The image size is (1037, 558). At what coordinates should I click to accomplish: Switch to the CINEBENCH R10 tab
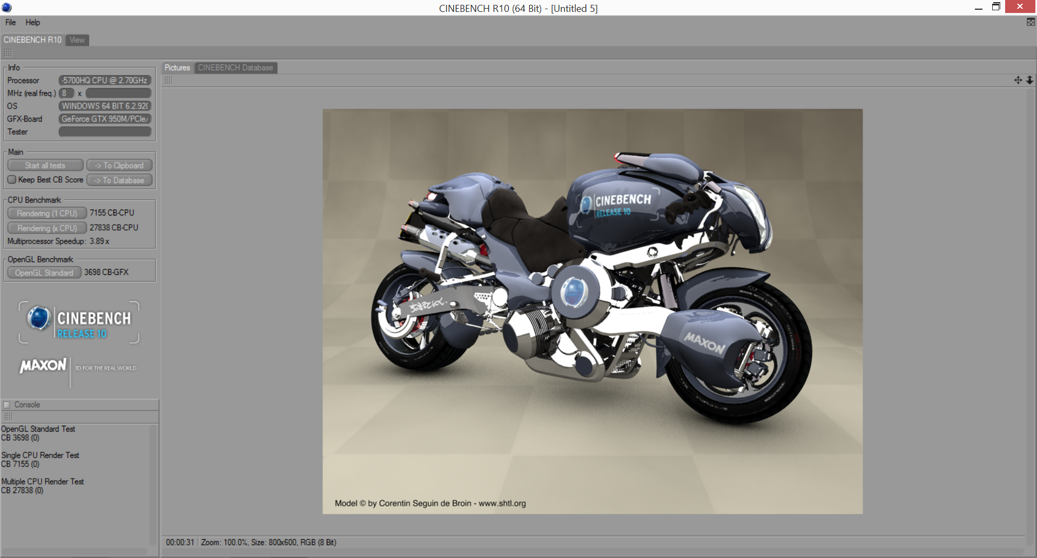(x=32, y=40)
